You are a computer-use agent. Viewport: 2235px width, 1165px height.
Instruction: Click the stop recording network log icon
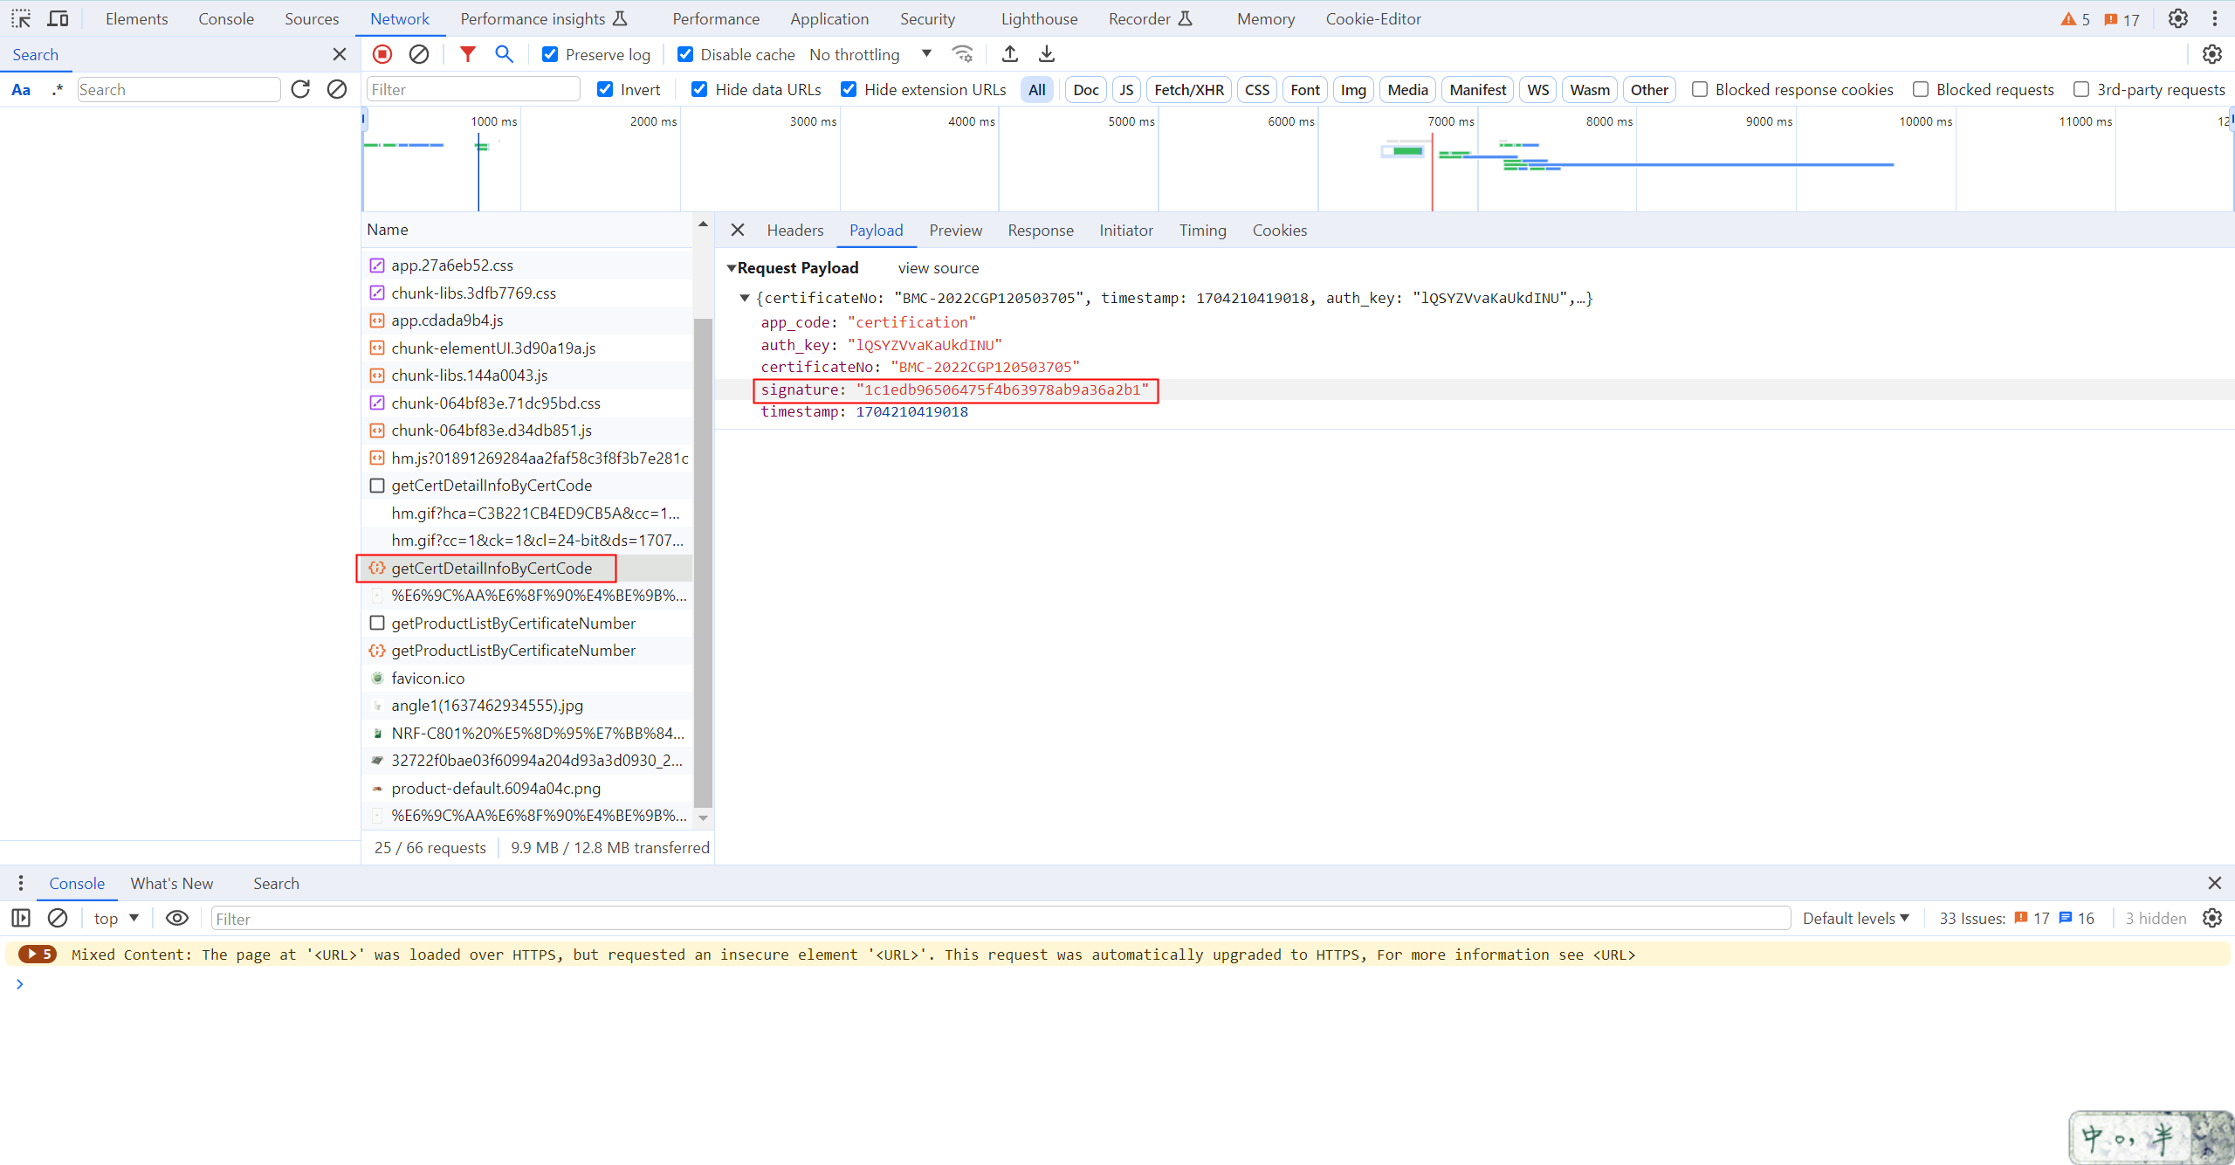point(382,54)
